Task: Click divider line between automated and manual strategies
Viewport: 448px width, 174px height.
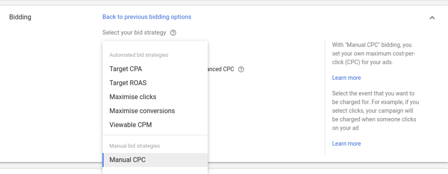Action: (x=155, y=135)
